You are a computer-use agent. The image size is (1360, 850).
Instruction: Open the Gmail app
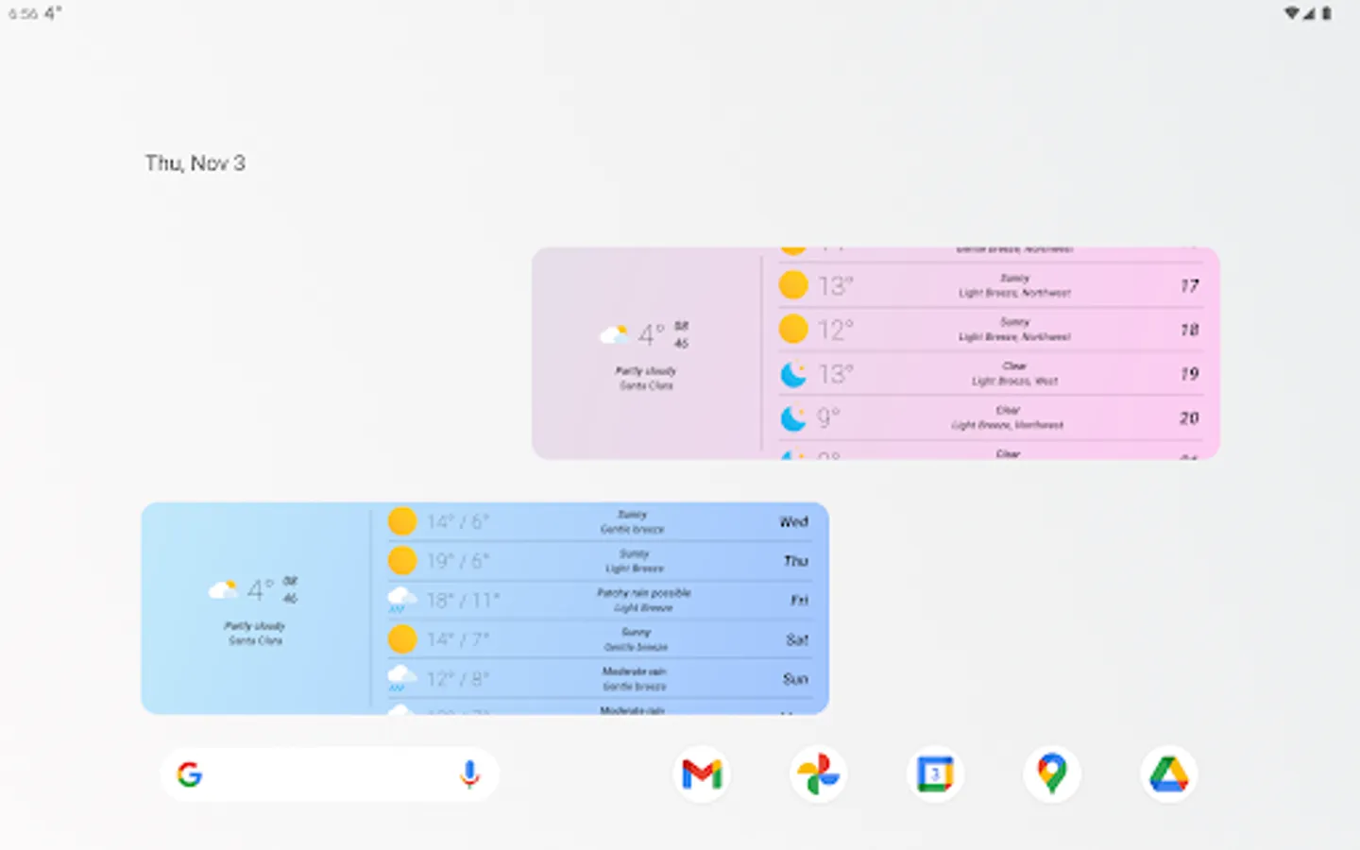(702, 774)
